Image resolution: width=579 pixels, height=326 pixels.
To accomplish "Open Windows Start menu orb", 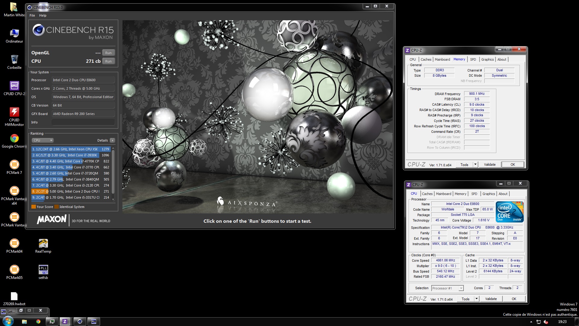I will (8, 321).
